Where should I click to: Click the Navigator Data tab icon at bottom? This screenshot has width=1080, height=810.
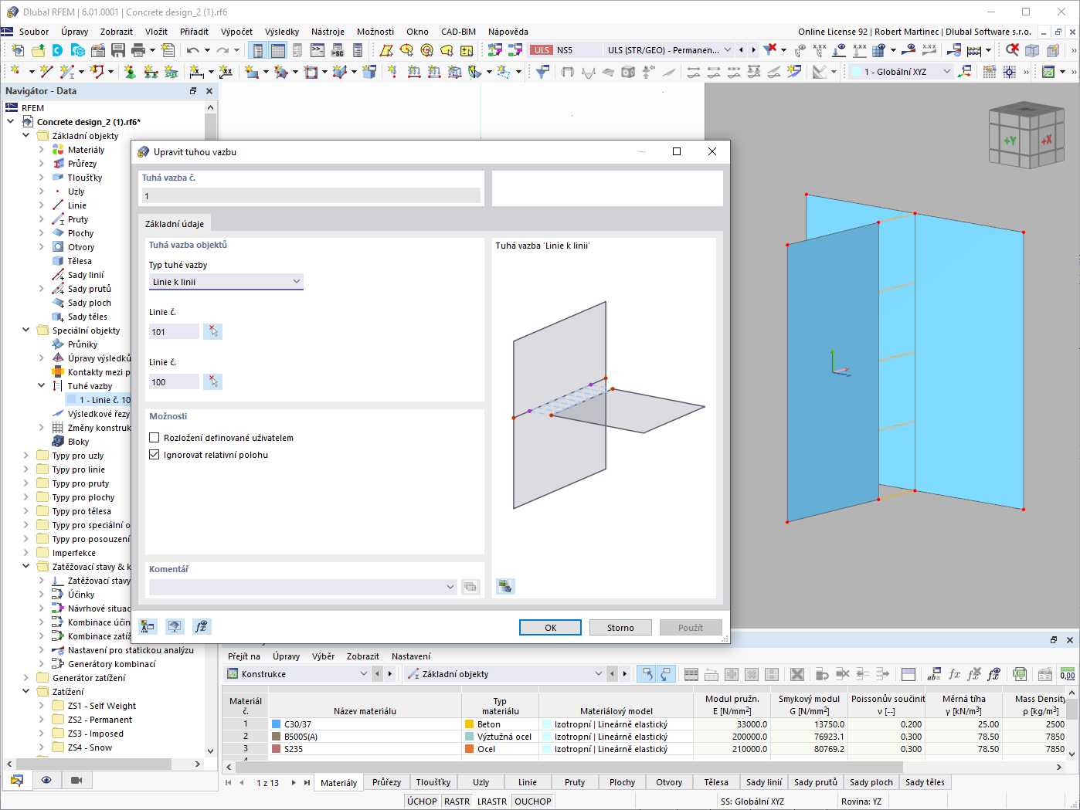17,780
